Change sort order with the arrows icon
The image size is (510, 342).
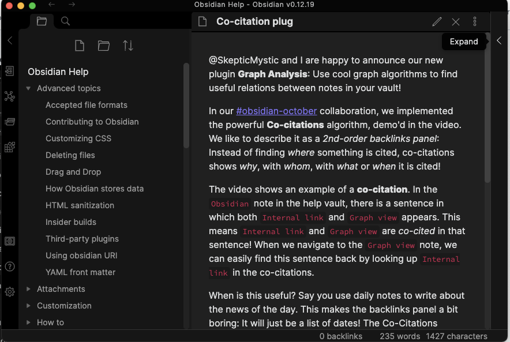tap(128, 46)
